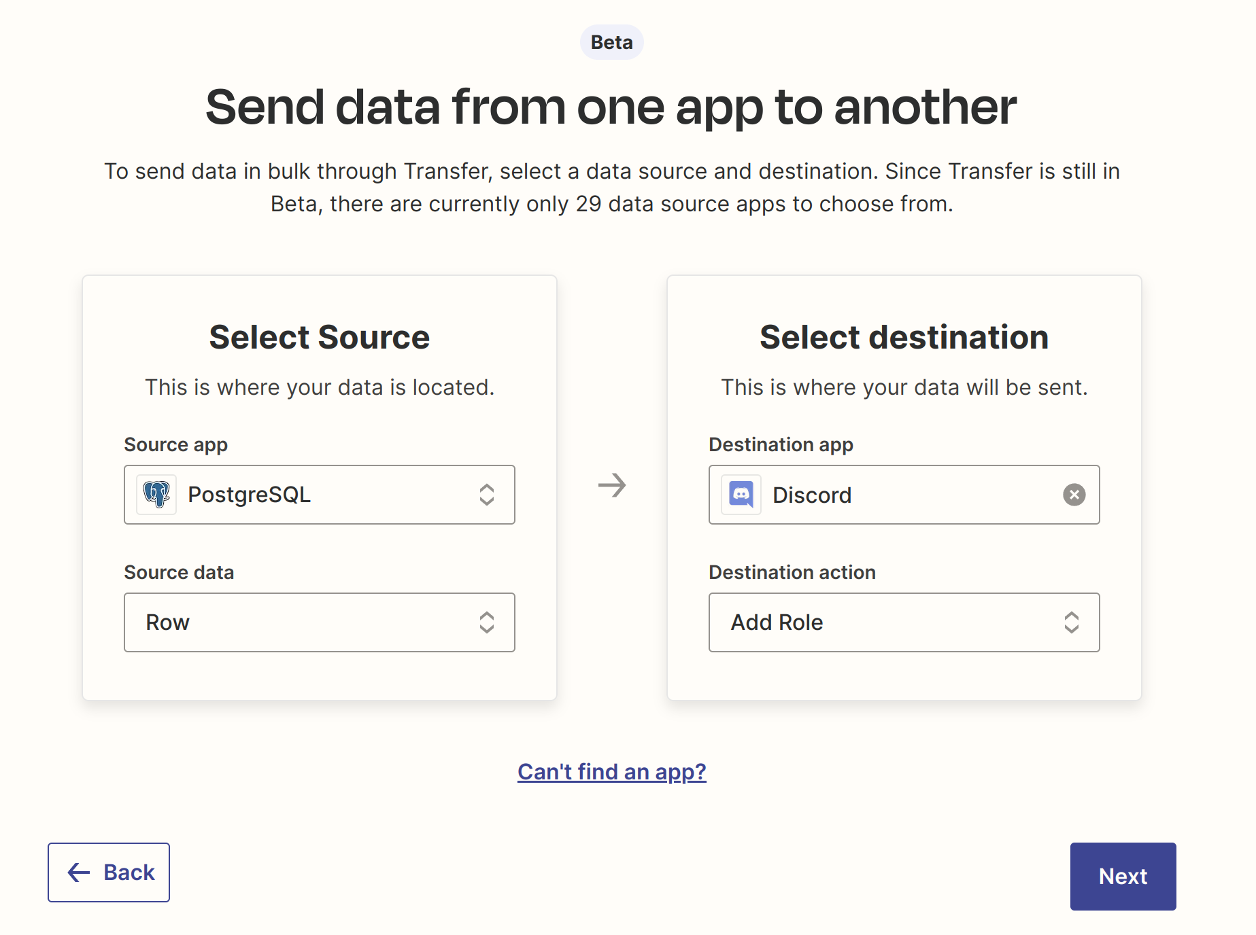The image size is (1256, 935).
Task: Click the Source app chevron arrows
Action: point(486,495)
